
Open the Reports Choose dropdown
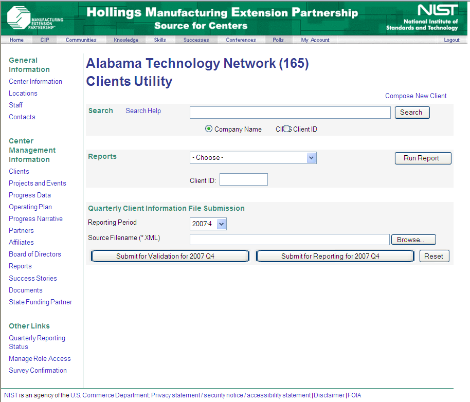point(253,158)
